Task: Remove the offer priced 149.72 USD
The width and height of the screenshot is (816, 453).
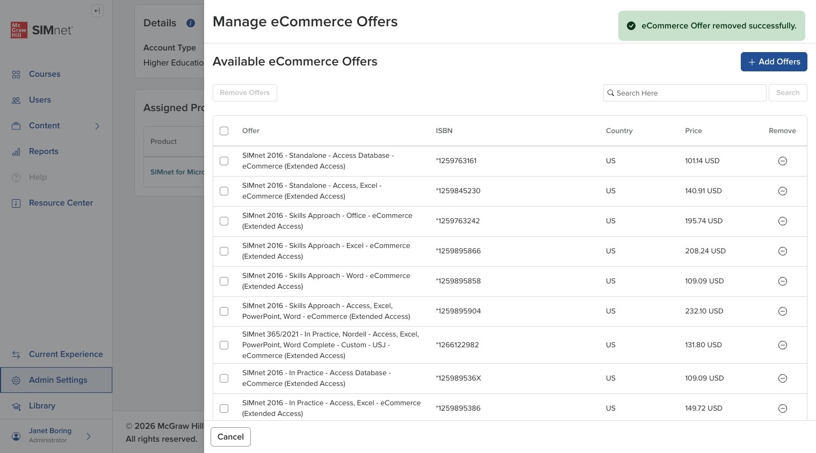Action: point(783,408)
